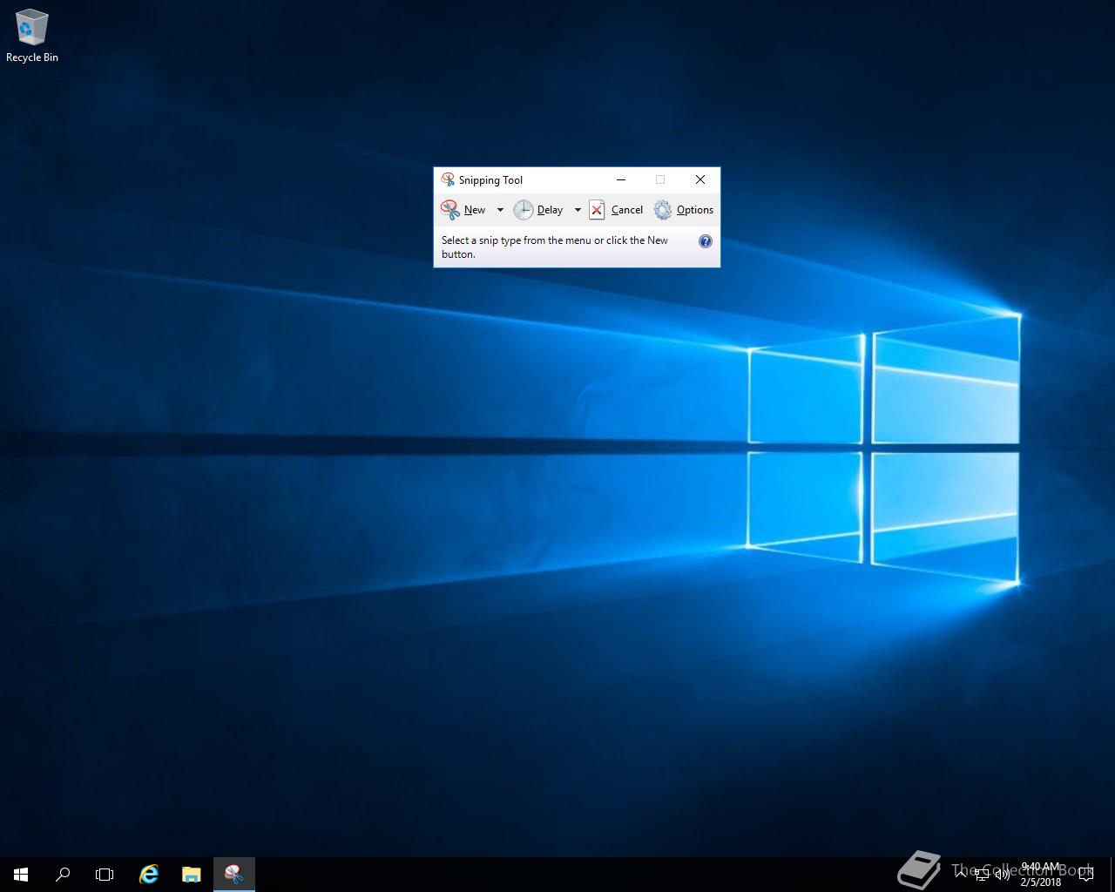Image resolution: width=1115 pixels, height=892 pixels.
Task: Open the network status tray icon
Action: point(982,875)
